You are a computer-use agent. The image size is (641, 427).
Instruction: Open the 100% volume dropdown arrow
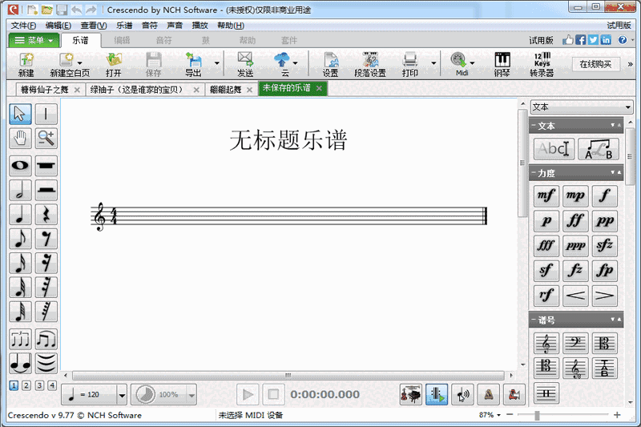point(191,395)
